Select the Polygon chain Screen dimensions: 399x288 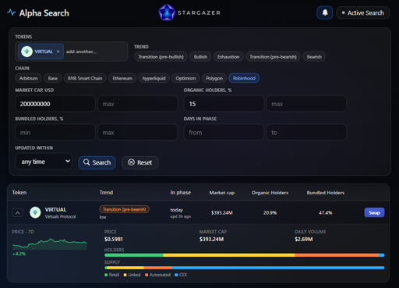click(214, 78)
